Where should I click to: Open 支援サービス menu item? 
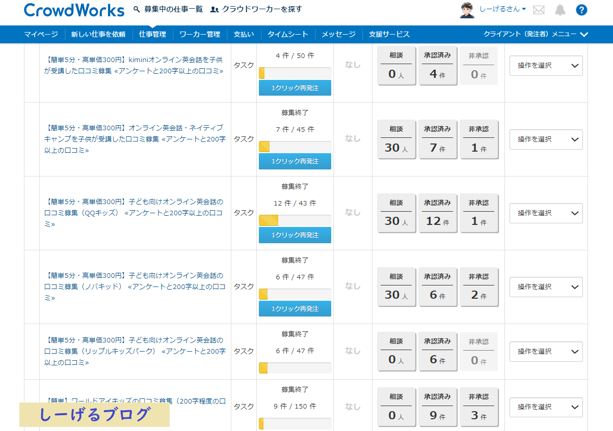click(x=389, y=34)
